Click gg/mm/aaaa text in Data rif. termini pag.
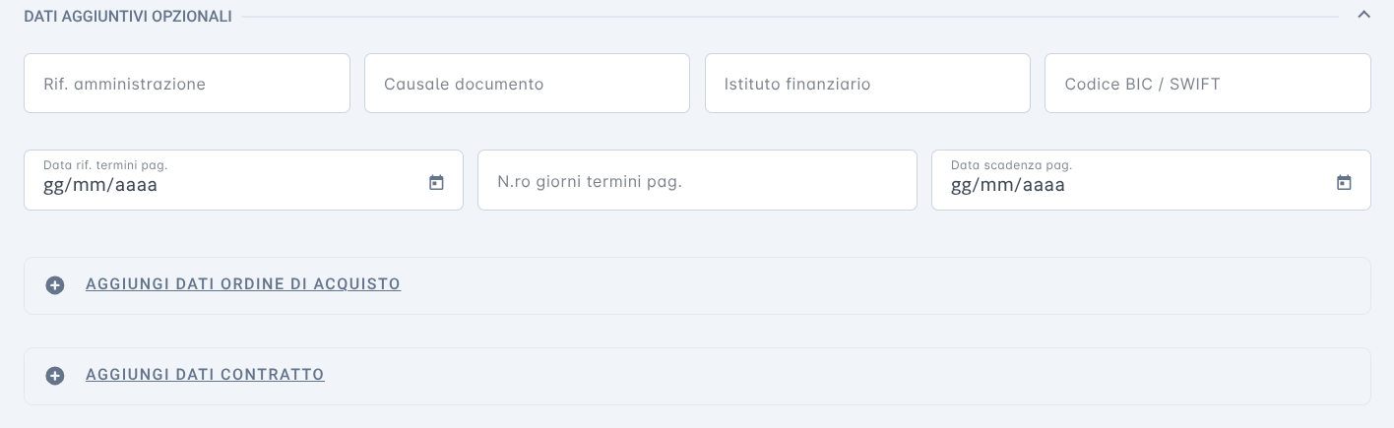Image resolution: width=1394 pixels, height=428 pixels. click(x=100, y=185)
